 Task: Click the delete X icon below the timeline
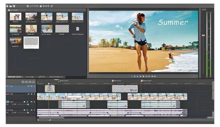coord(38,120)
